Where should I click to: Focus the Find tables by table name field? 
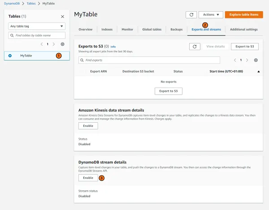tap(37, 35)
